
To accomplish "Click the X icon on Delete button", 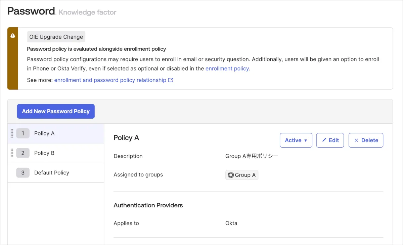I will (356, 140).
